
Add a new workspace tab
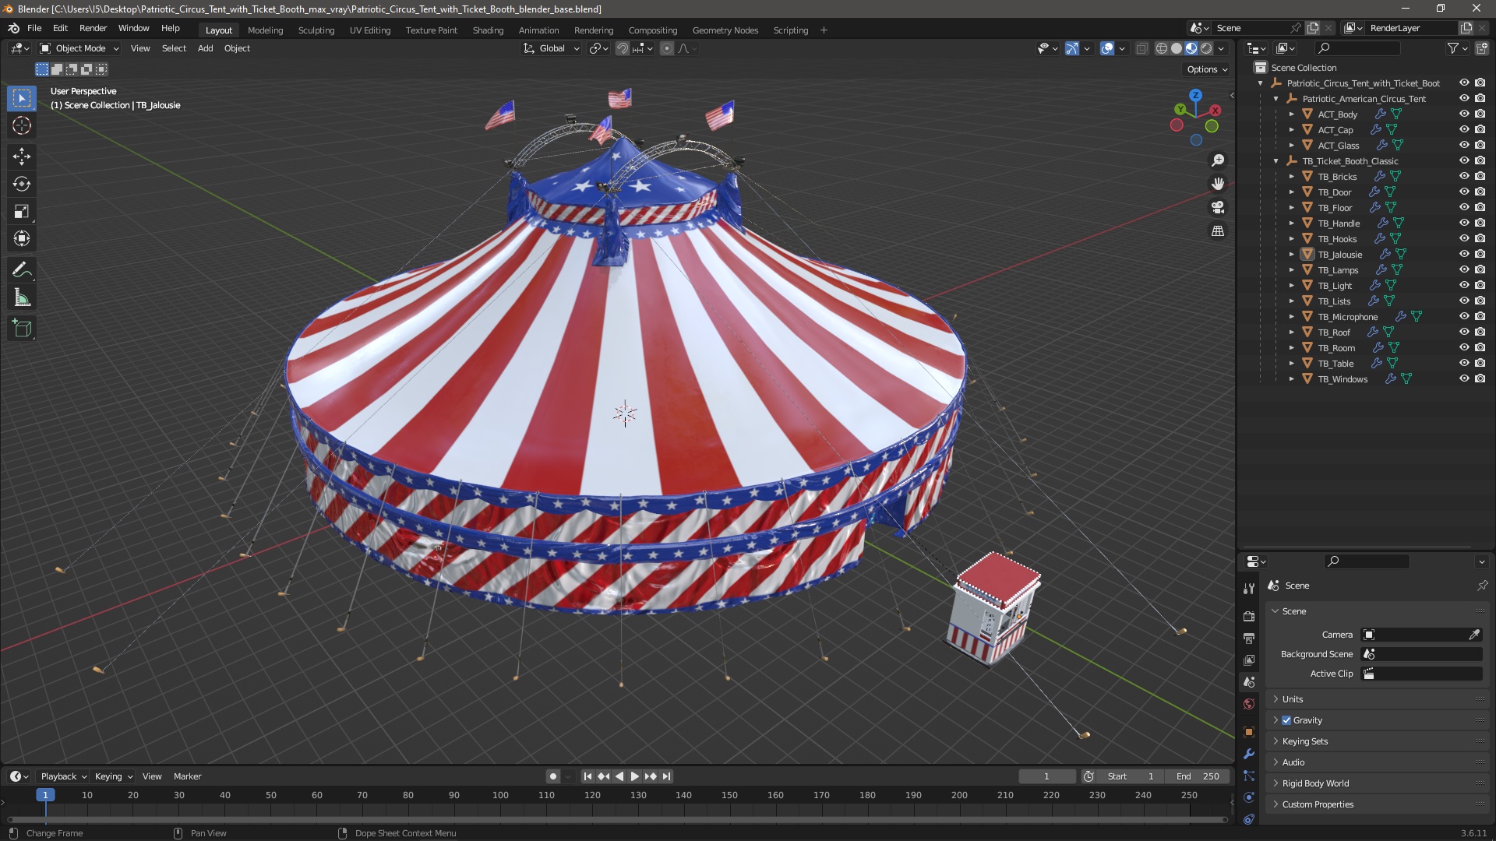click(x=824, y=30)
